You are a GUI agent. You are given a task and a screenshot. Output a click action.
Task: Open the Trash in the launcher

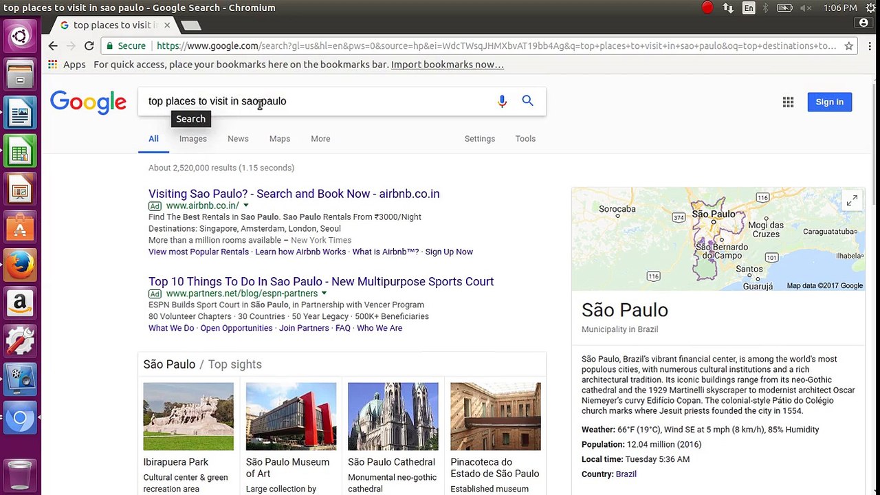pyautogui.click(x=20, y=474)
